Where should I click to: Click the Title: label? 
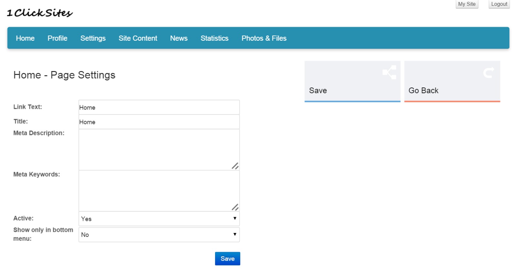tap(21, 121)
